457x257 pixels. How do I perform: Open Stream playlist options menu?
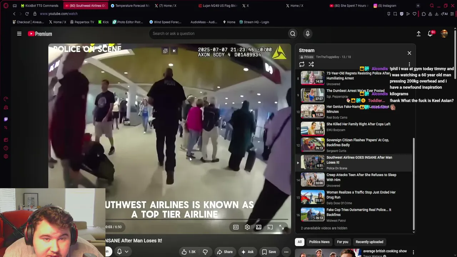pos(409,64)
